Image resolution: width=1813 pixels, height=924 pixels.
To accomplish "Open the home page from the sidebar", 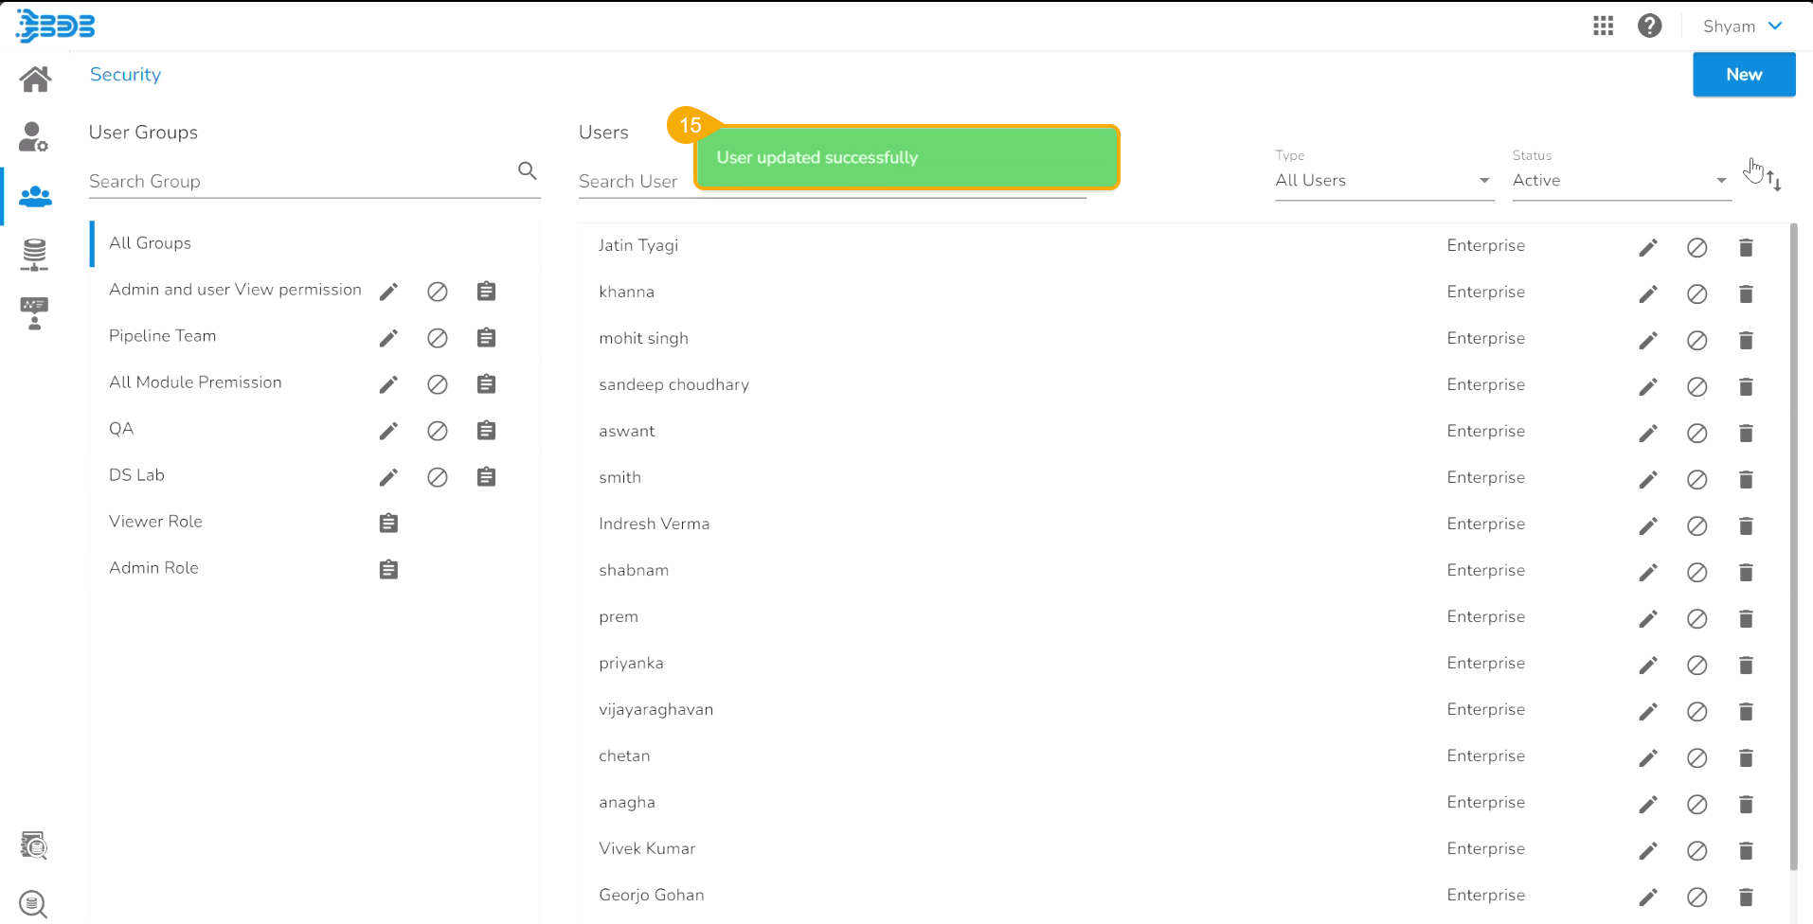I will [35, 79].
